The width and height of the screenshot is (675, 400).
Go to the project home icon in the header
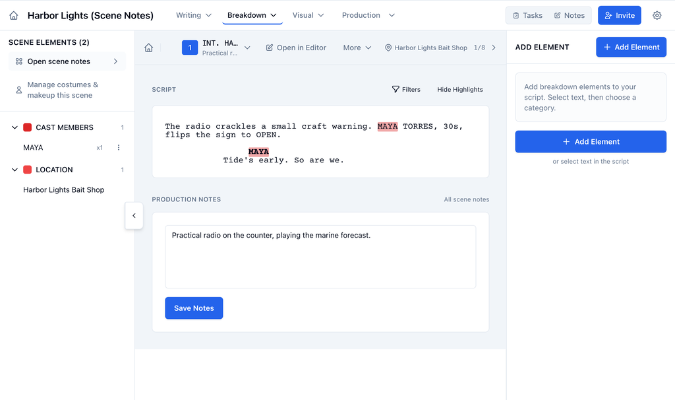coord(14,16)
